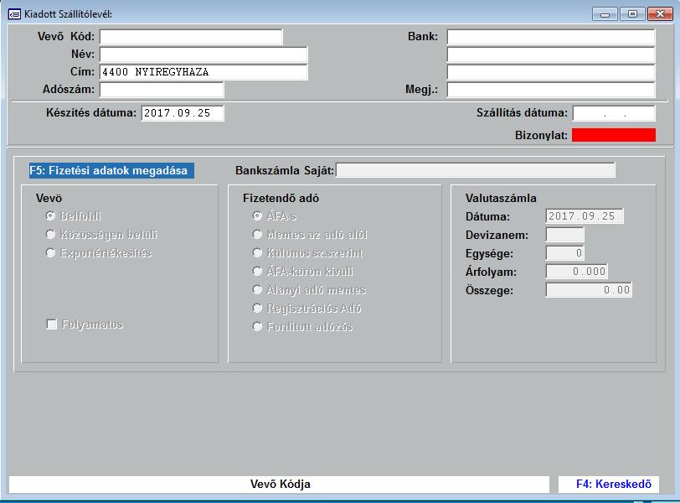Viewport: 680px width, 503px height.
Task: Click the Szállítás dátuma date field
Action: tap(614, 113)
